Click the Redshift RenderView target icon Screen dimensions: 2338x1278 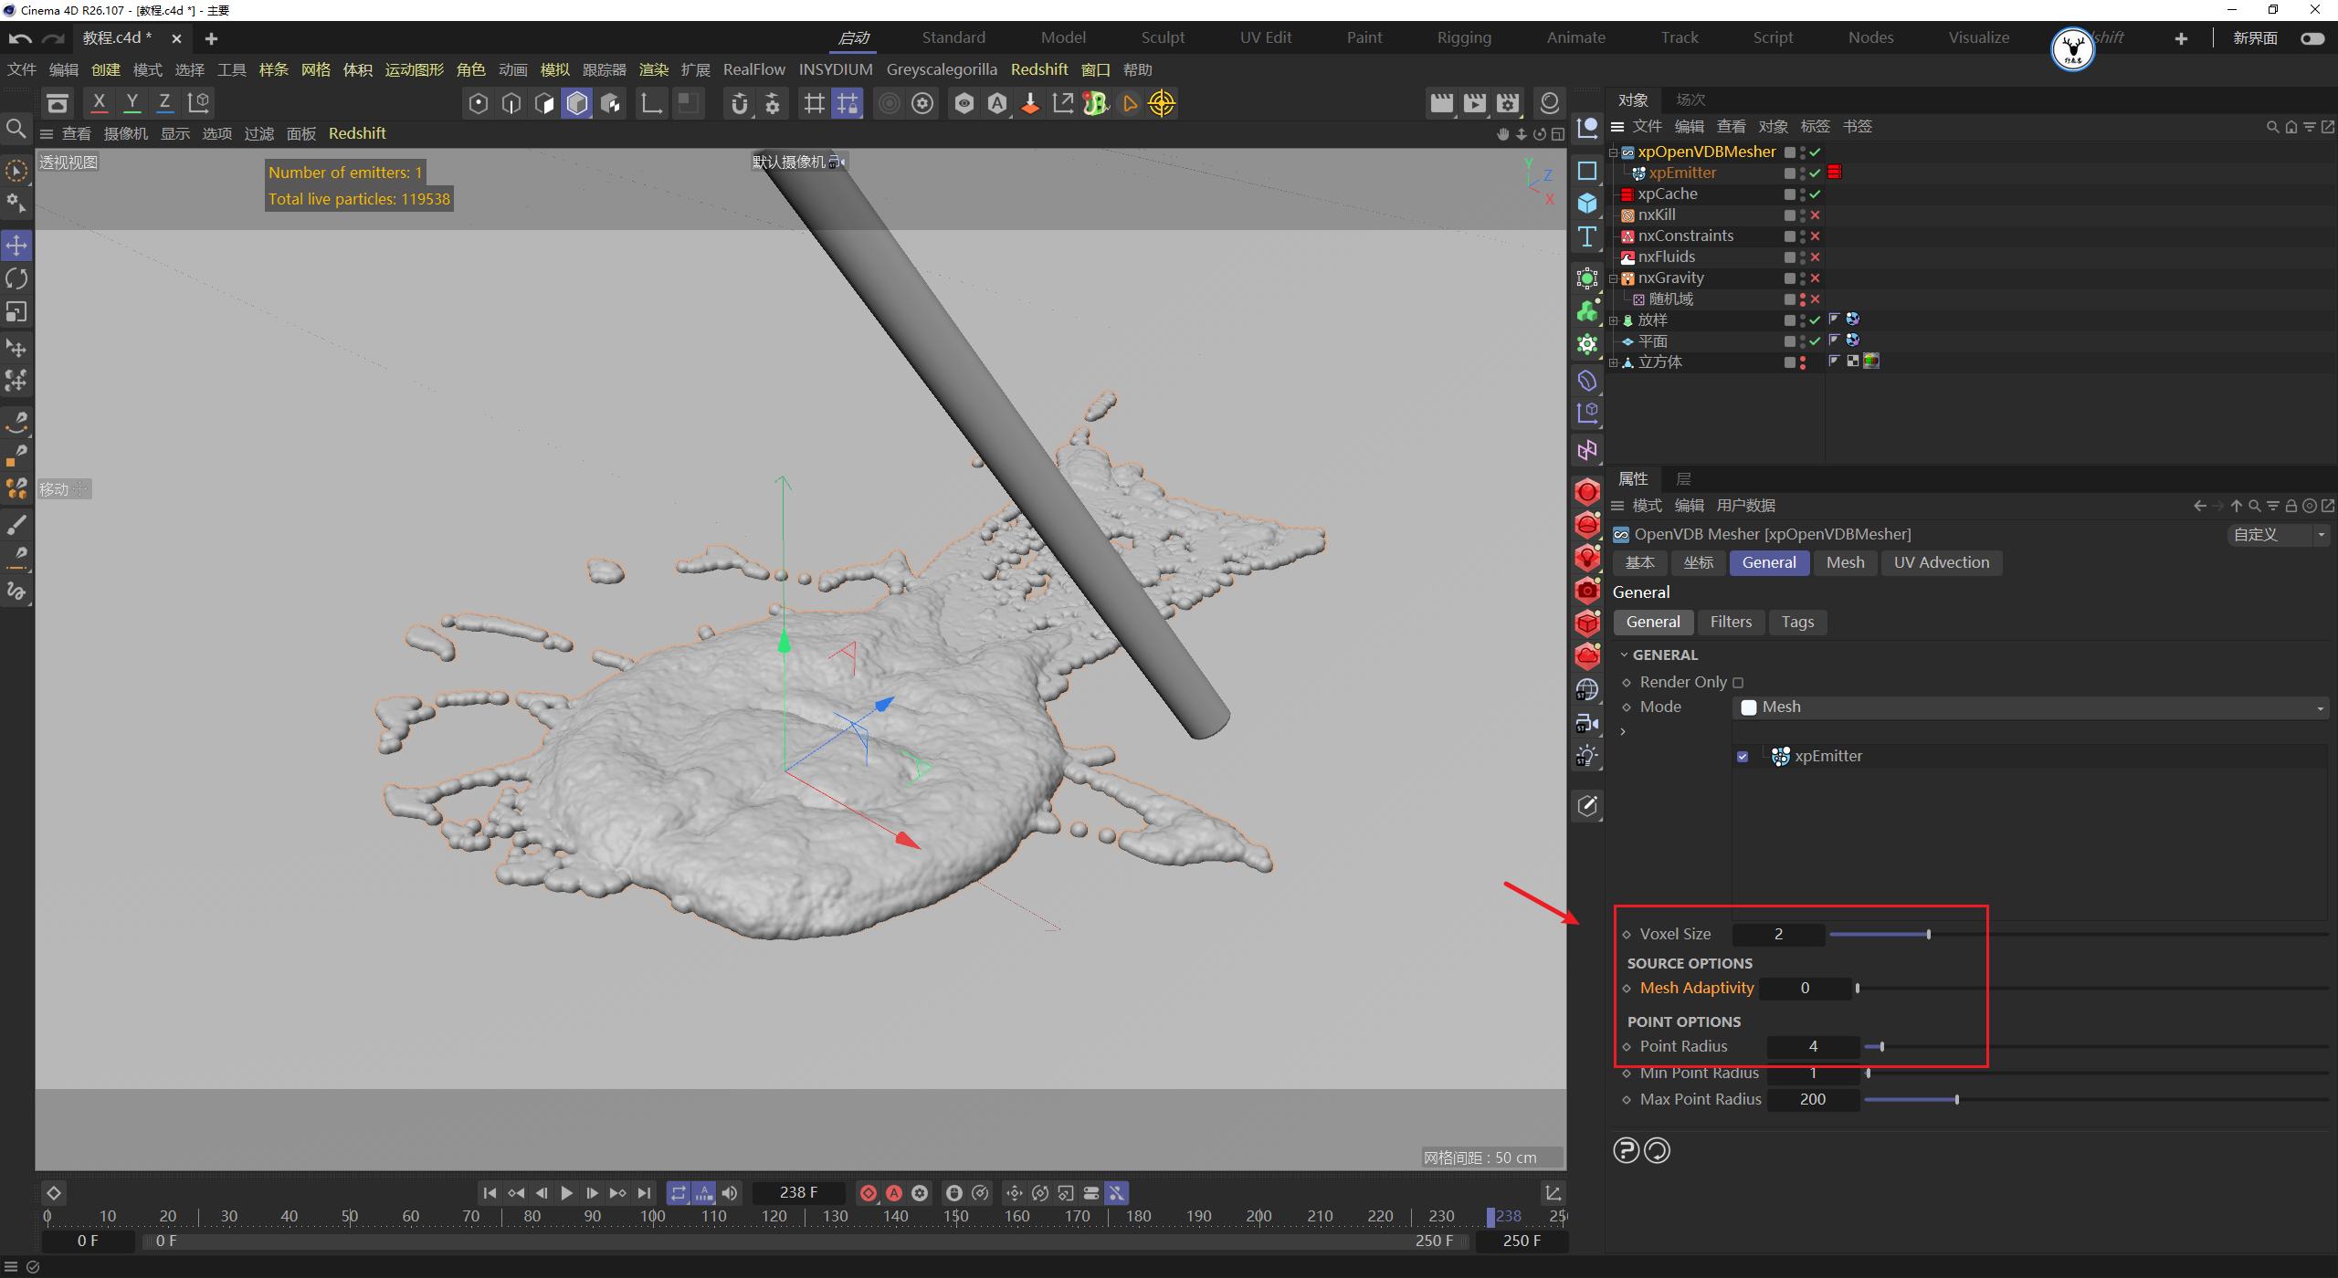pos(1162,103)
